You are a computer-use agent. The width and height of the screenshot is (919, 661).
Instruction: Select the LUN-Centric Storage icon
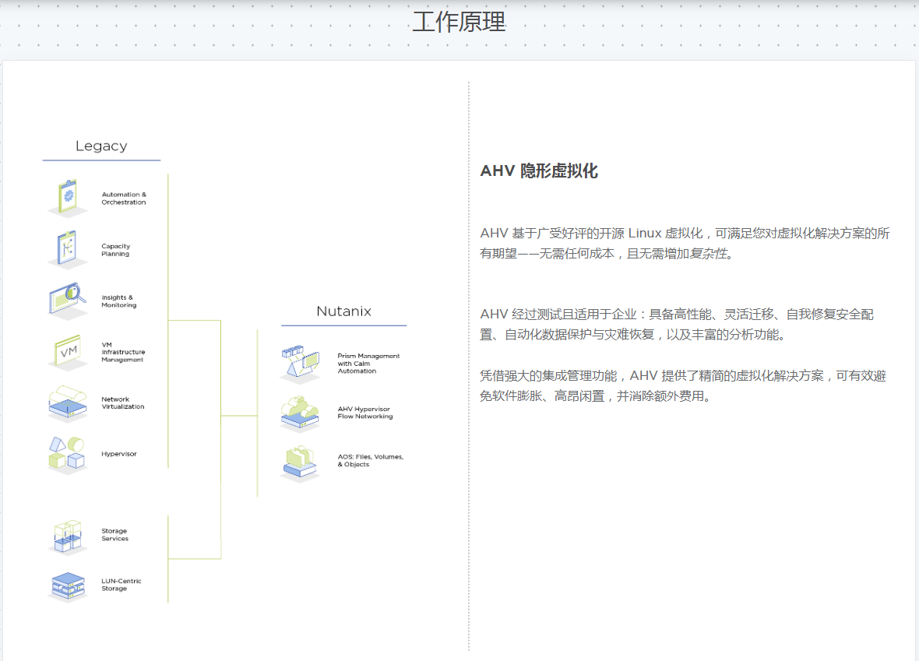(x=68, y=586)
